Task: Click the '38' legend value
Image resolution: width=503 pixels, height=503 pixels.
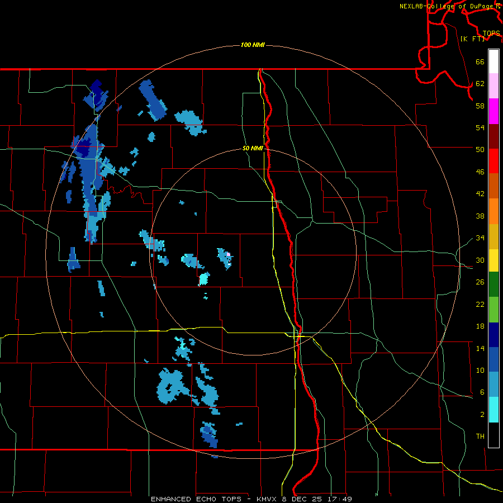Action: point(480,216)
